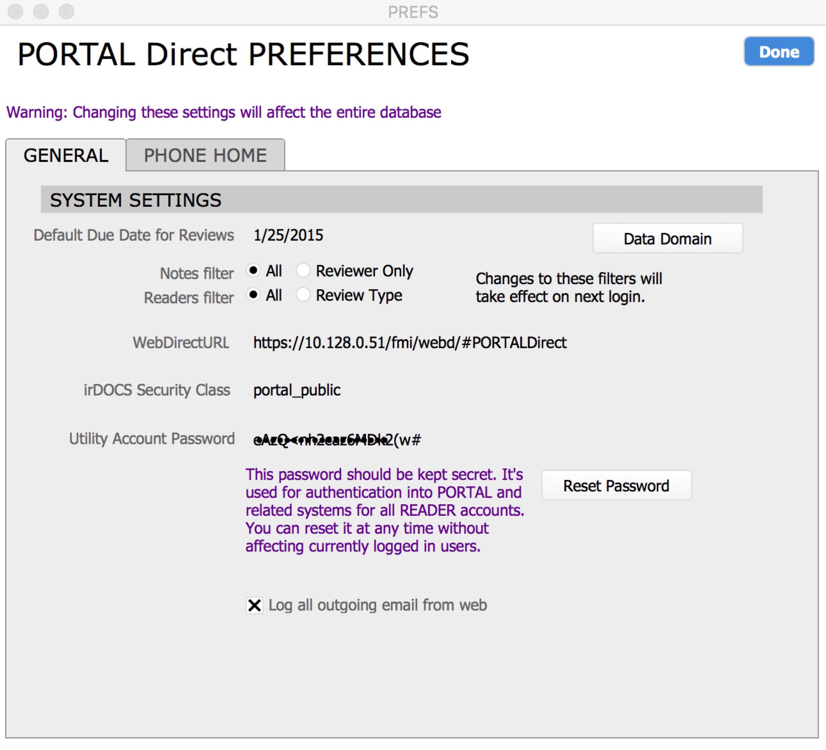Image resolution: width=826 pixels, height=750 pixels.
Task: Choose Review Type for Readers filter
Action: pyautogui.click(x=303, y=295)
